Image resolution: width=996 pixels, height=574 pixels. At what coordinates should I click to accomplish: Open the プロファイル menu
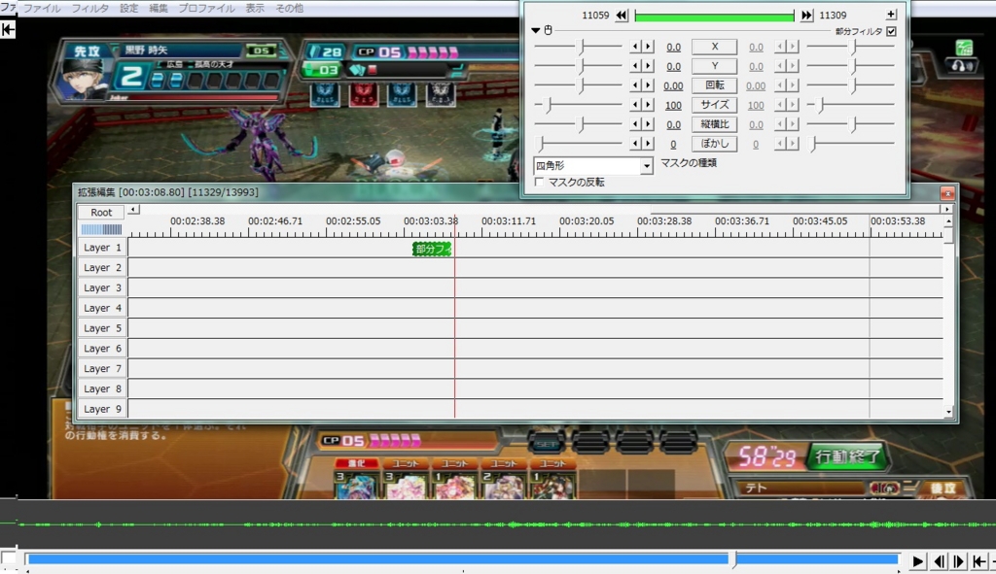click(x=206, y=8)
